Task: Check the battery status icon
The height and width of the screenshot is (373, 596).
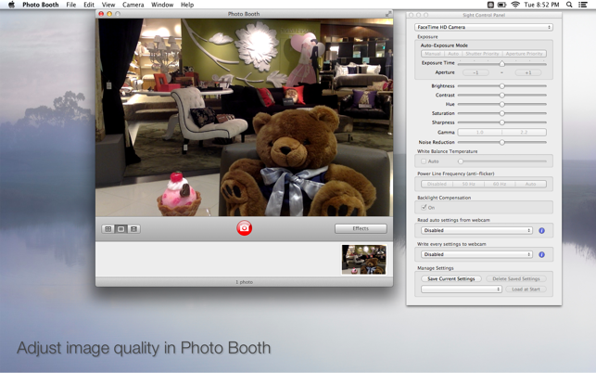Action: coord(502,5)
